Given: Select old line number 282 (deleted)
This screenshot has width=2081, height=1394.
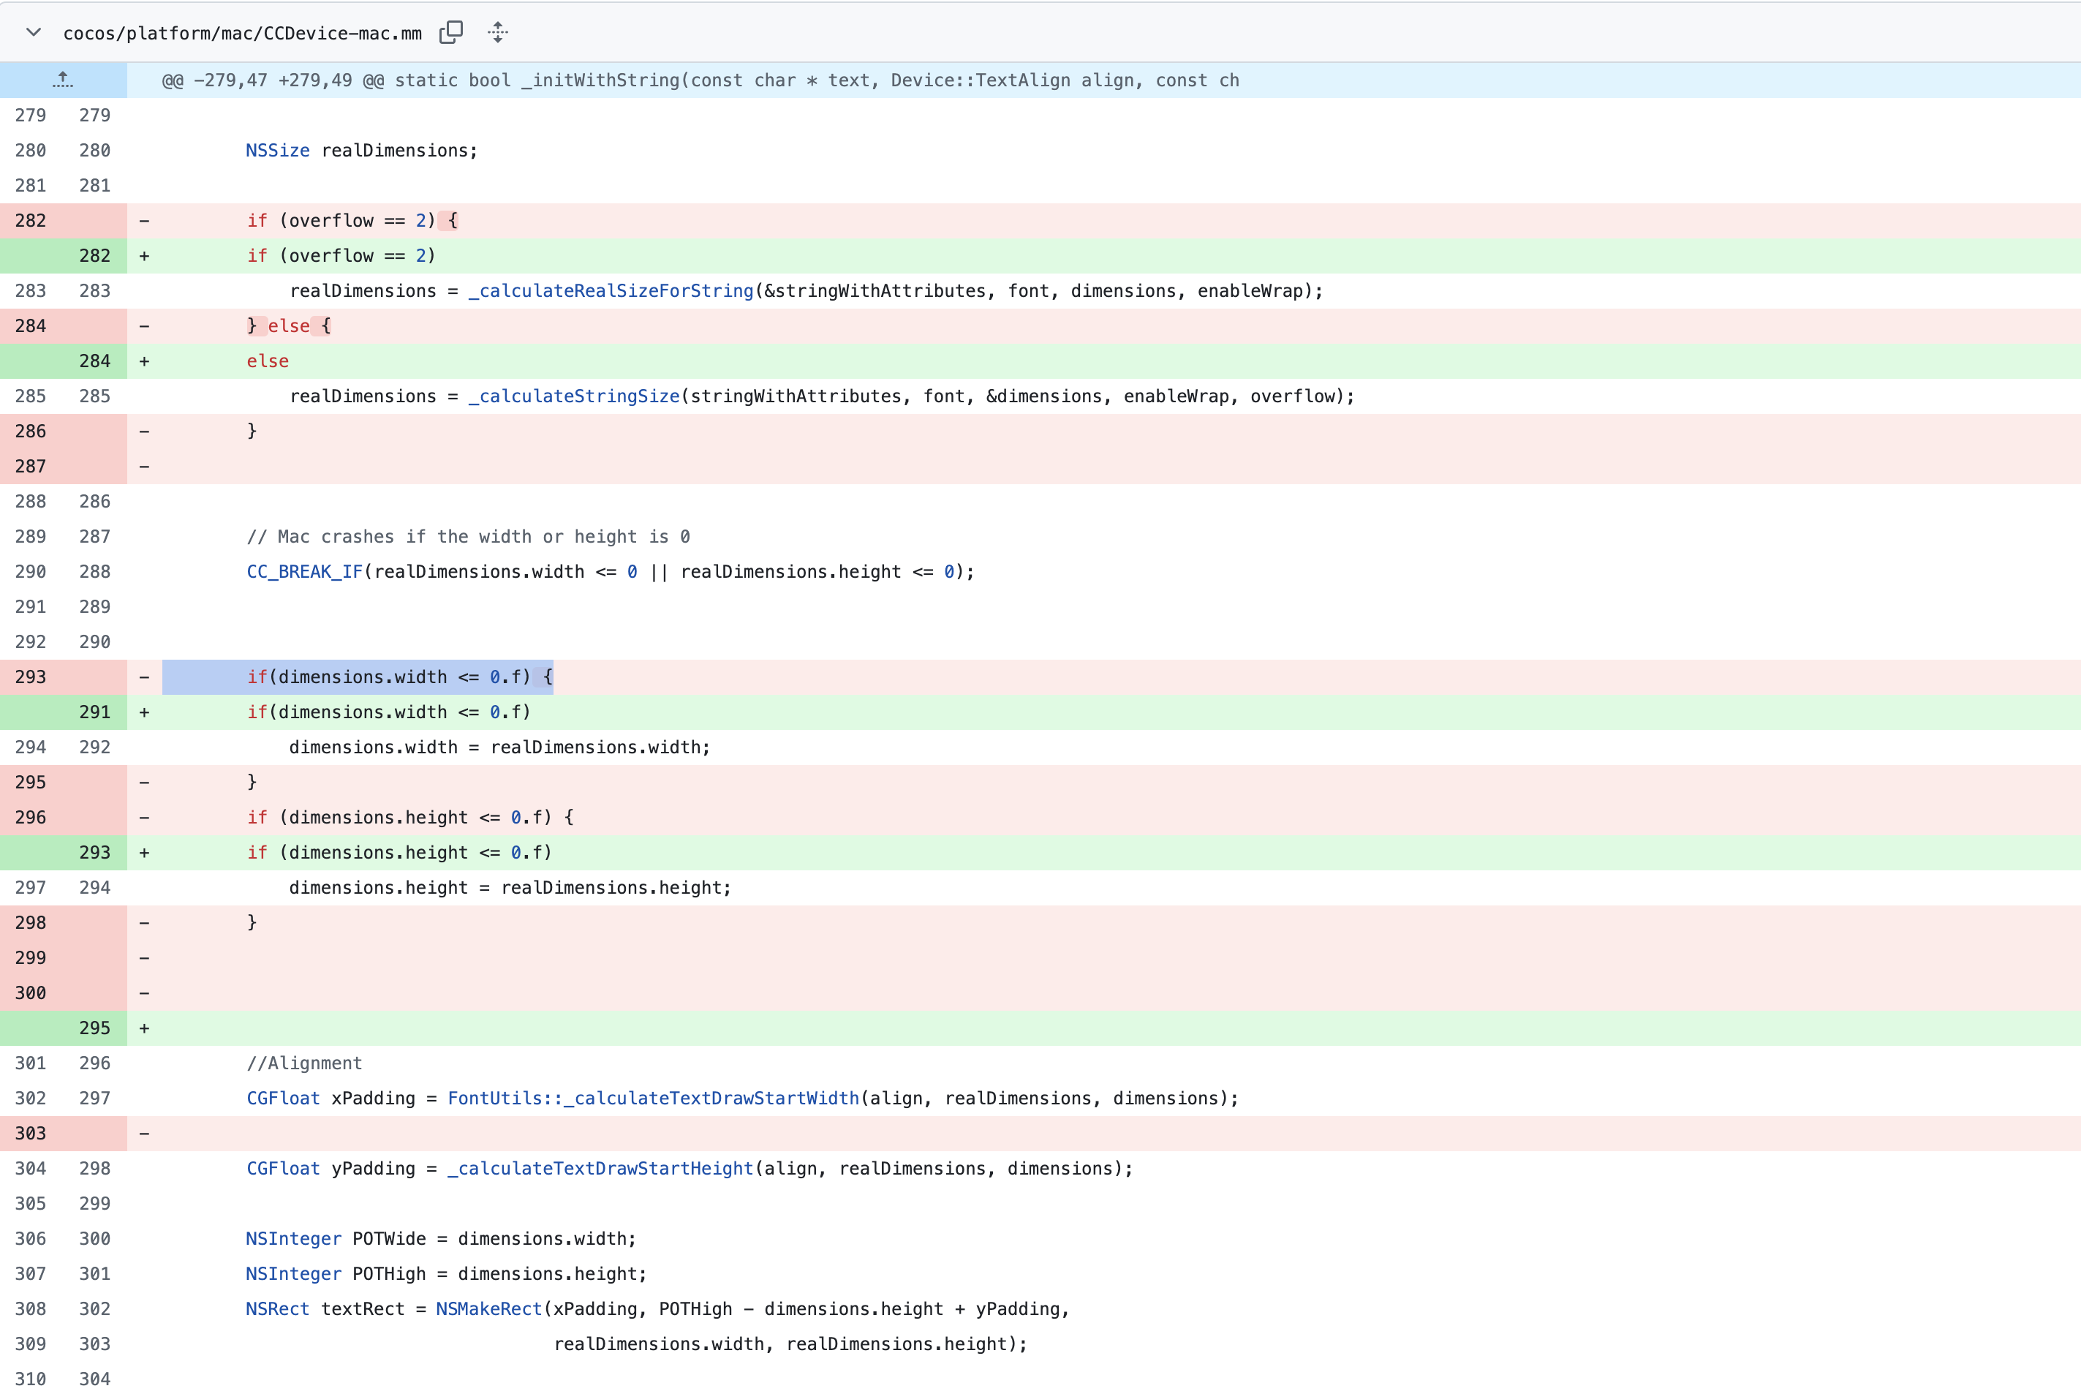Looking at the screenshot, I should click(x=30, y=220).
